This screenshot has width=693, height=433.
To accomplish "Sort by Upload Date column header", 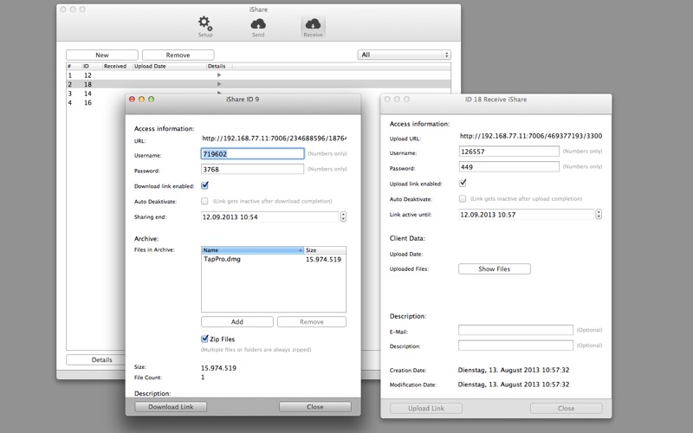I will [169, 67].
